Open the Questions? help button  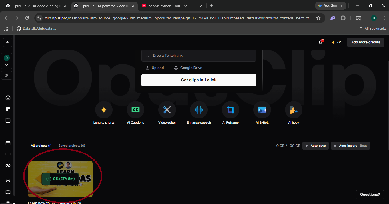tap(370, 195)
